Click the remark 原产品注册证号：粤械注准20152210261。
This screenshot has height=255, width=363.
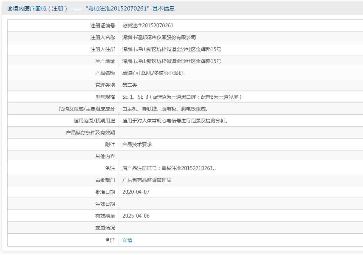pos(169,168)
